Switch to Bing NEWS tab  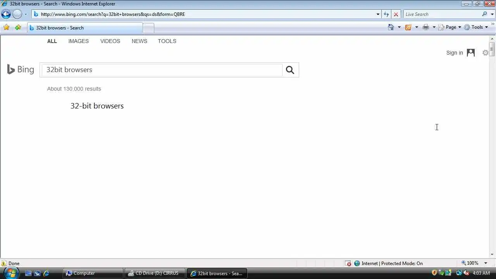point(139,41)
